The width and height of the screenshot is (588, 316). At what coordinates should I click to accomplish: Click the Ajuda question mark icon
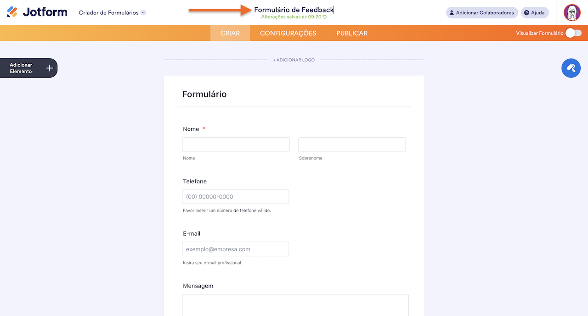[x=526, y=13]
